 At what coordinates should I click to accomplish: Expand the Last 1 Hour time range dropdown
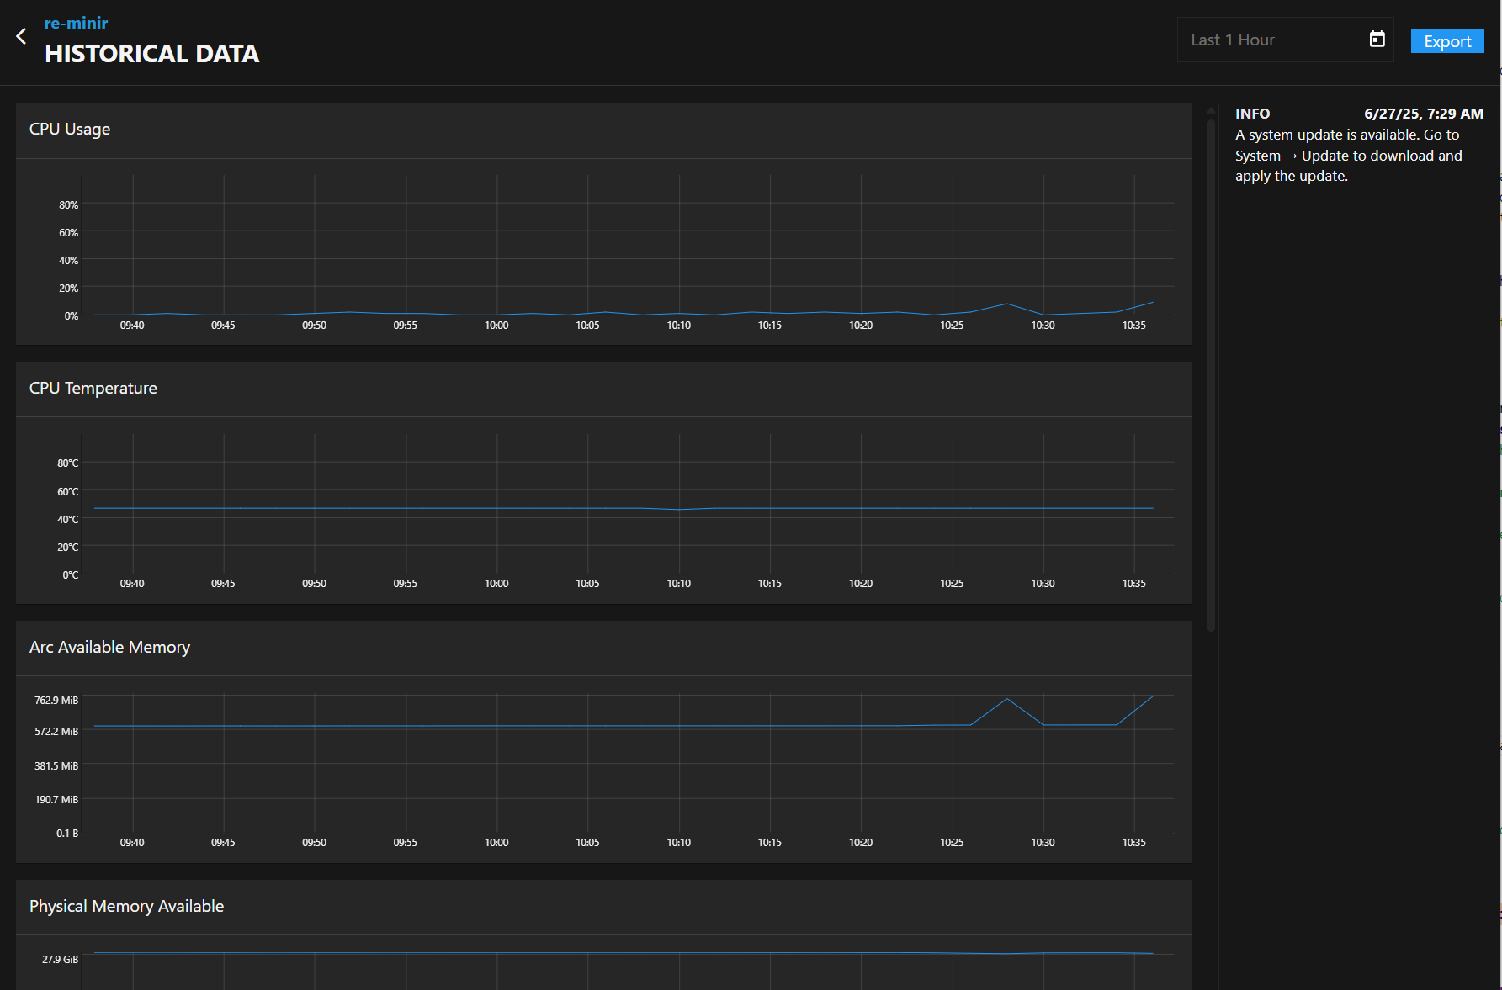tap(1271, 40)
